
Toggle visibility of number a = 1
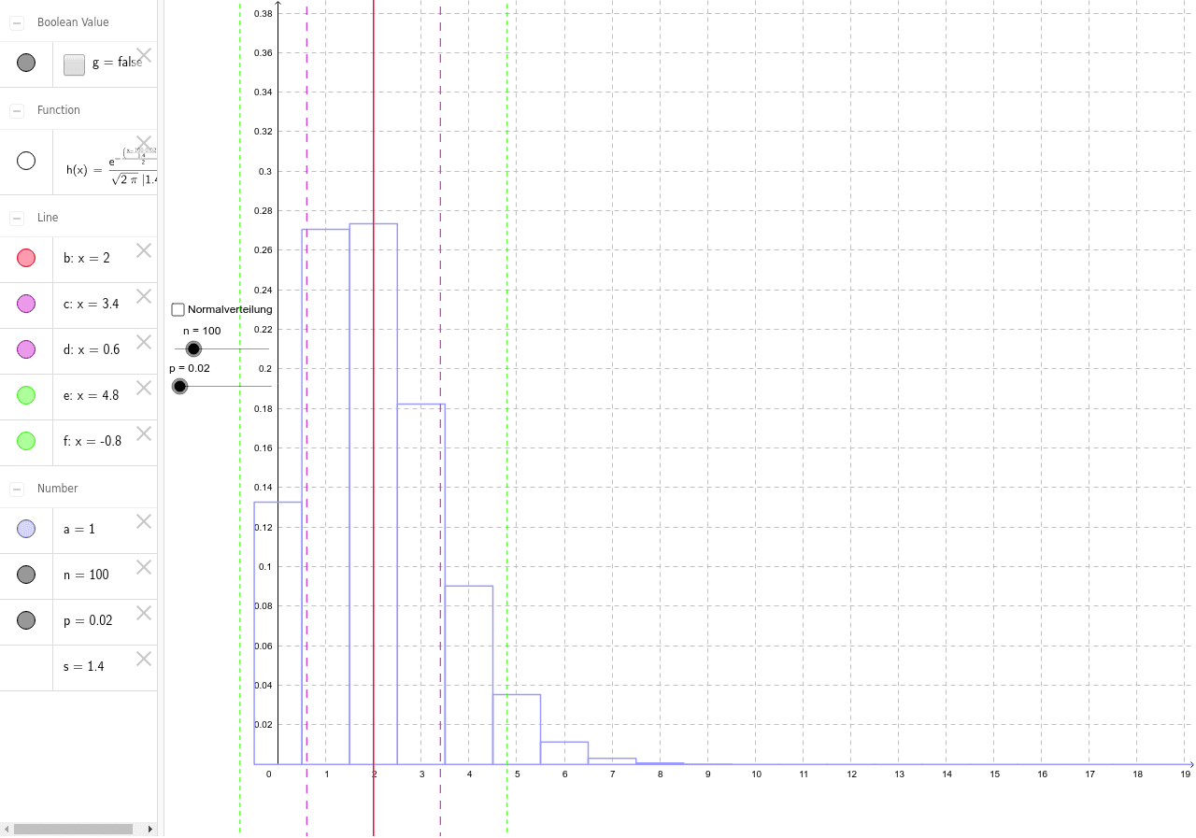(26, 529)
